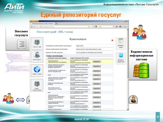Select the 'Адресная материальная помощь' row name
The height and width of the screenshot is (122, 163).
click(x=55, y=84)
